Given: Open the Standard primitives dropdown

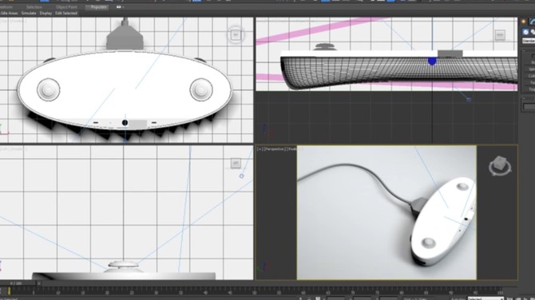Looking at the screenshot, I should (x=529, y=41).
